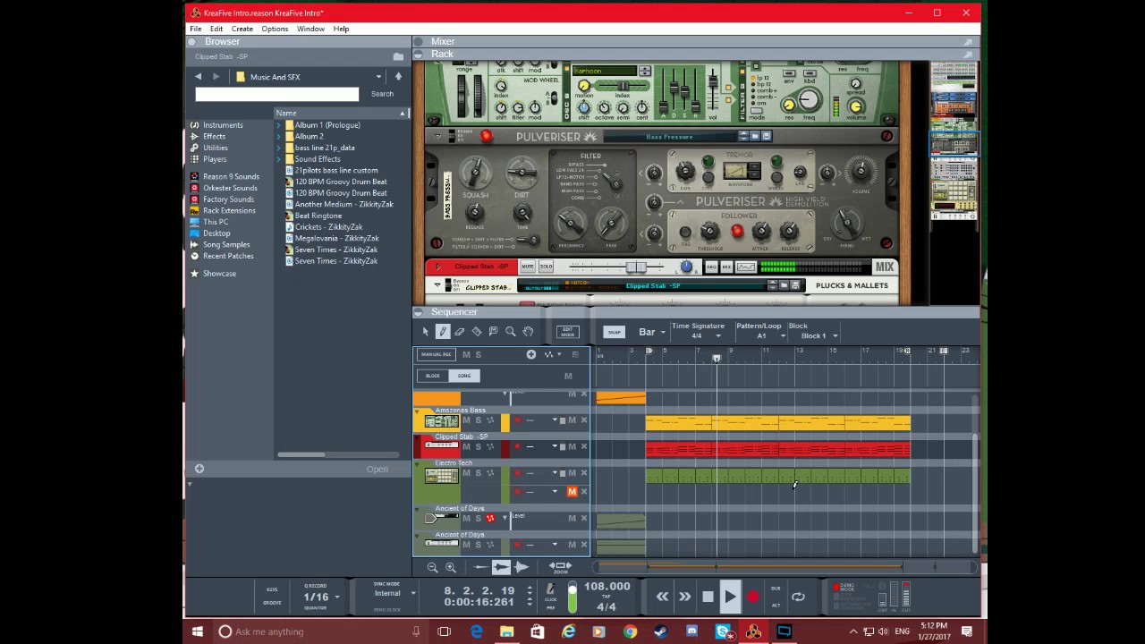1145x644 pixels.
Task: Open the Snap value Bar dropdown
Action: 663,332
